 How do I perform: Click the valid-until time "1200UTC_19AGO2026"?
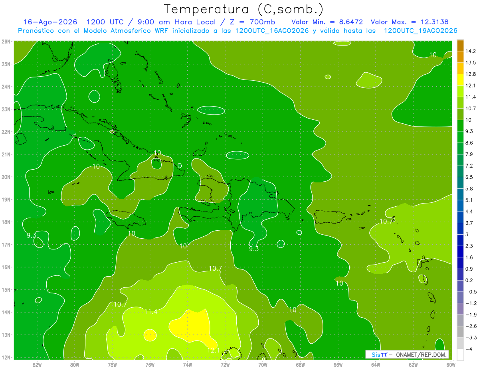coord(420,31)
